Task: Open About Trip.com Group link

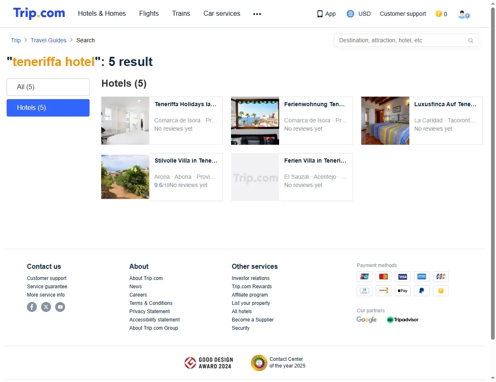Action: pos(153,328)
